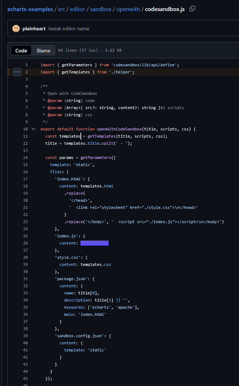Viewport: 239px width, 386px height.
Task: Open the openwith folder breadcrumb
Action: 129,9
